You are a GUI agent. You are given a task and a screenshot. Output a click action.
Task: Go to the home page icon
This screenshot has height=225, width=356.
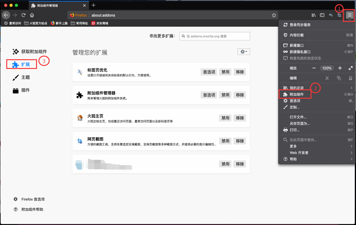point(32,15)
